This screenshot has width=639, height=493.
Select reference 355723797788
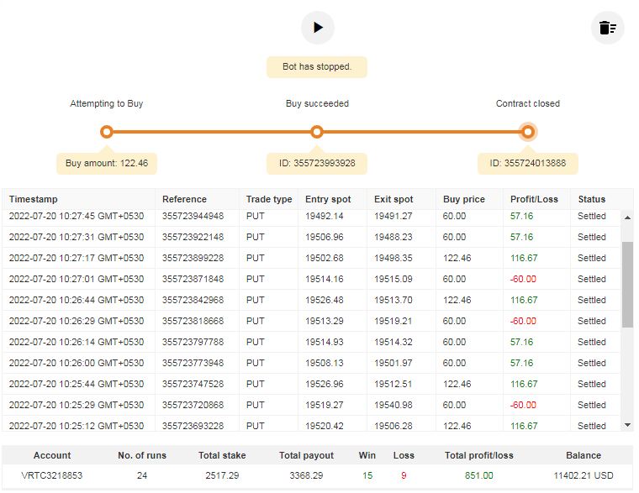click(x=193, y=342)
